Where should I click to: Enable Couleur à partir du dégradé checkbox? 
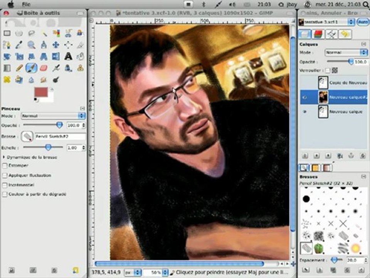click(5, 194)
